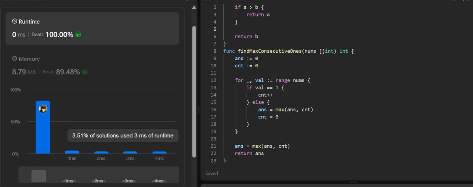Image resolution: width=473 pixels, height=187 pixels.
Task: Click the '89.48%' memory beats value
Action: pyautogui.click(x=68, y=72)
